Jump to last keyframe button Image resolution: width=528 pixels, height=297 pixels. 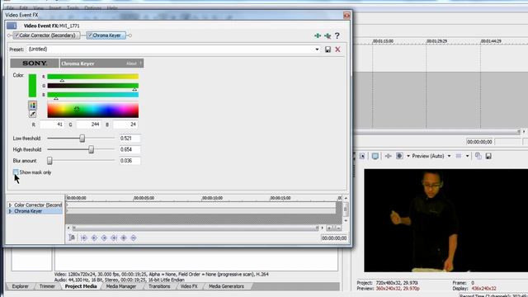[x=114, y=238]
